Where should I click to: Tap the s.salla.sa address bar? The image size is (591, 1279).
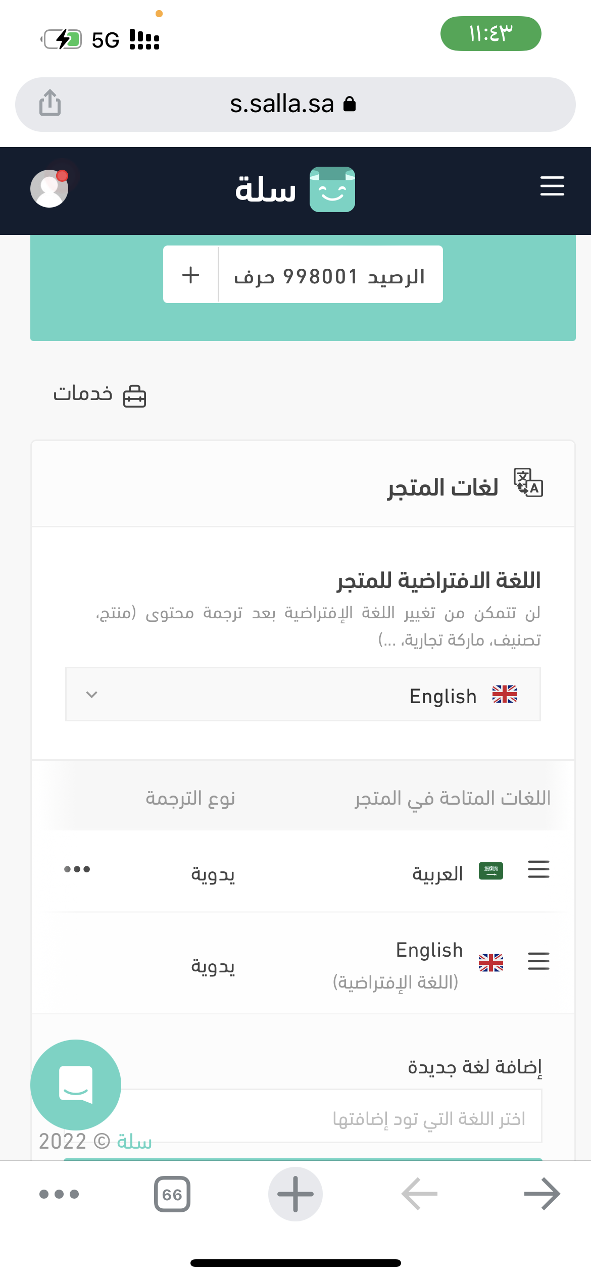point(295,104)
